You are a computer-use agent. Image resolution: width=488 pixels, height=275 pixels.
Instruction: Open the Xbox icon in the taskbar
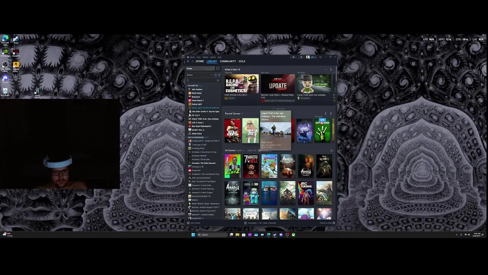[294, 235]
